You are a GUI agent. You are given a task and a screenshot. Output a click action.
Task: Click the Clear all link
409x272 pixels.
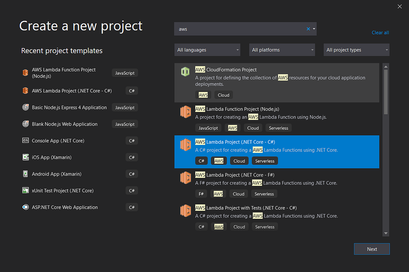click(x=380, y=32)
